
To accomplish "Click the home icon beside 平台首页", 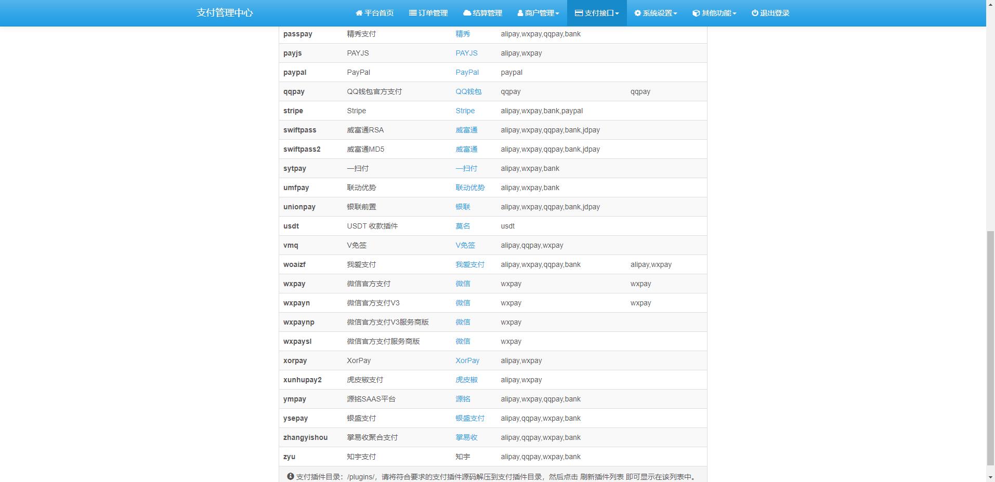I will click(359, 13).
